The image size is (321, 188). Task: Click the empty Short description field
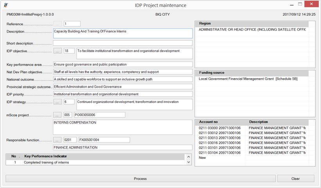pos(123,43)
